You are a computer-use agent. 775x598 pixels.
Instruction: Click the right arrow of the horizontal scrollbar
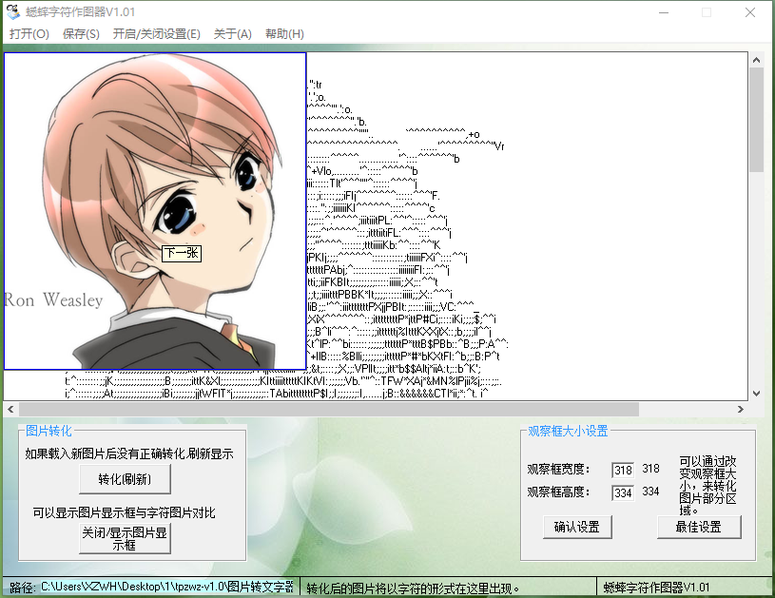pos(743,409)
